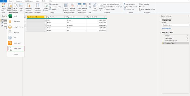Open the Add Column tab
190x96 pixels.
pos(29,1)
